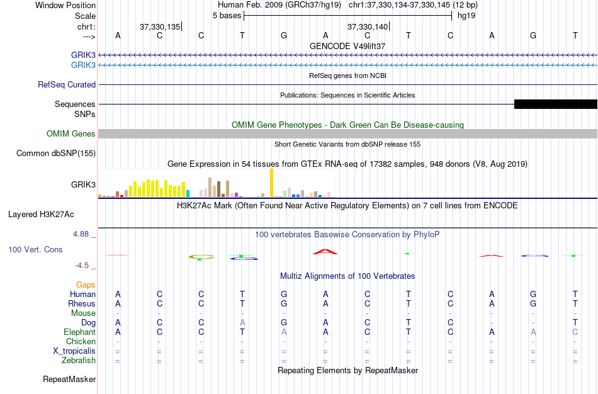Click the dark blue GRIK3 arrowed transcript line
The image size is (598, 394).
(348, 55)
